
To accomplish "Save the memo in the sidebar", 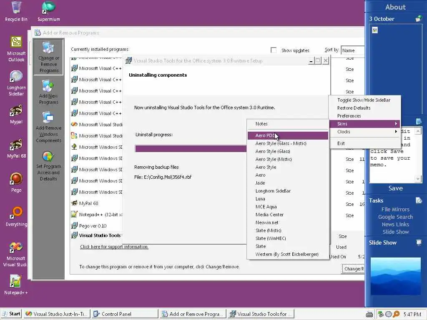I will coord(395,188).
